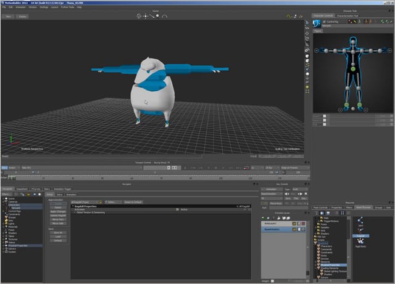Viewport: 395px width, 284px height.
Task: Select the scale tool in viewer sidebar
Action: (307, 44)
